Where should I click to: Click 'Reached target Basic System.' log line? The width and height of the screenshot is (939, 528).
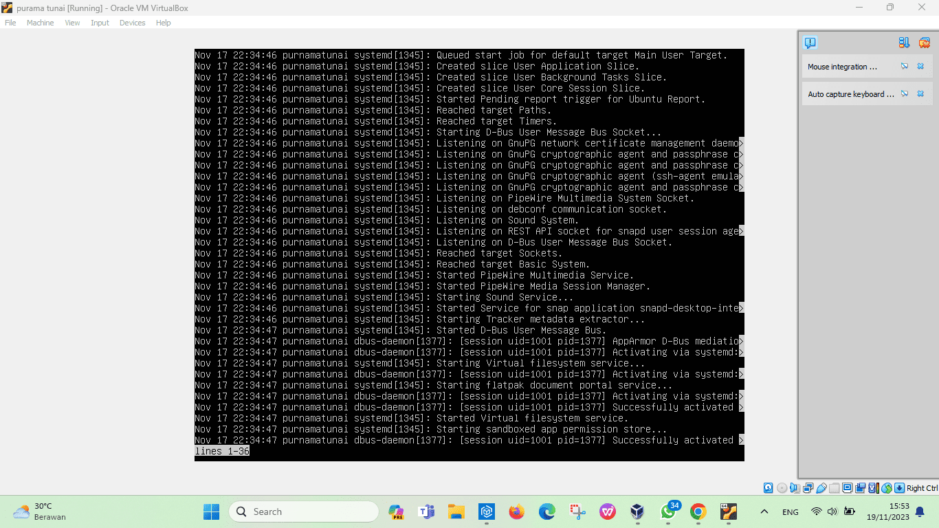tap(513, 264)
